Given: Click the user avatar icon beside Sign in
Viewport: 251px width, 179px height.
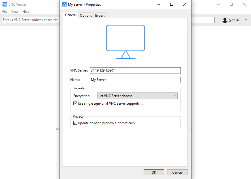Looking at the screenshot, I should click(225, 20).
